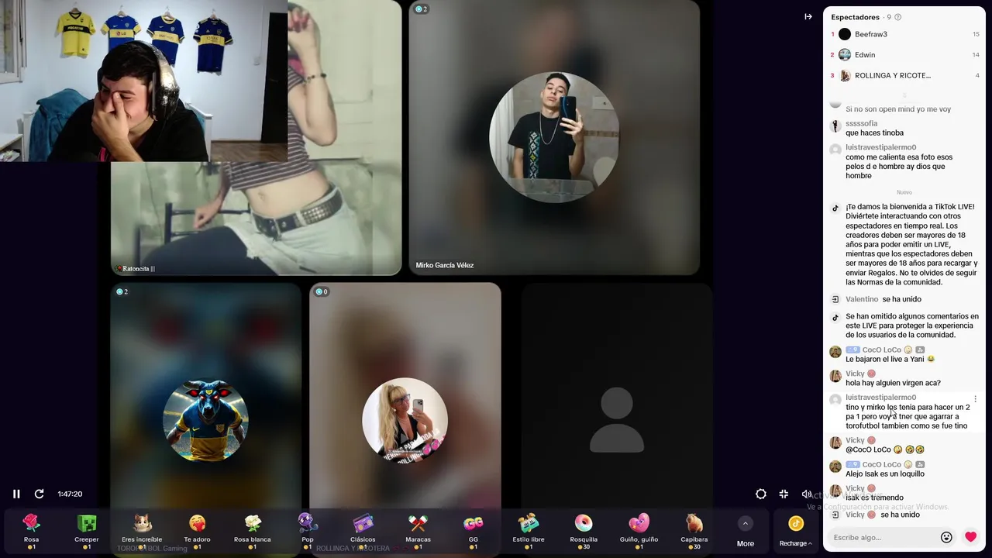Screen dimensions: 992x558
Task: Send the Rosa blanca gift
Action: click(x=253, y=532)
